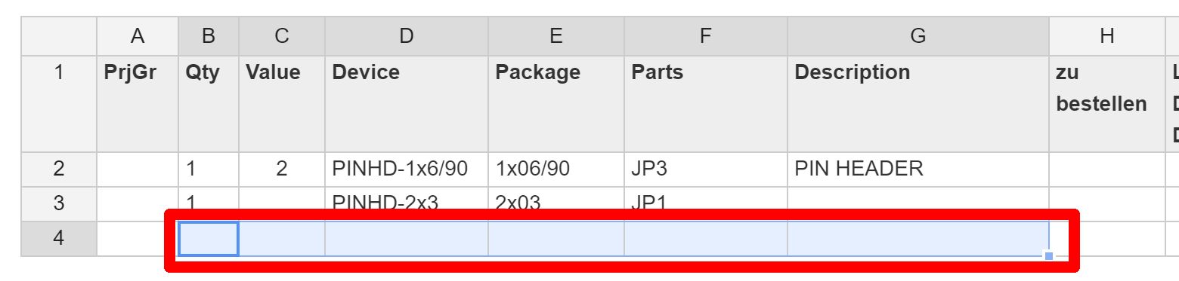Click the Qty header cell
The image size is (1179, 281).
coord(209,104)
